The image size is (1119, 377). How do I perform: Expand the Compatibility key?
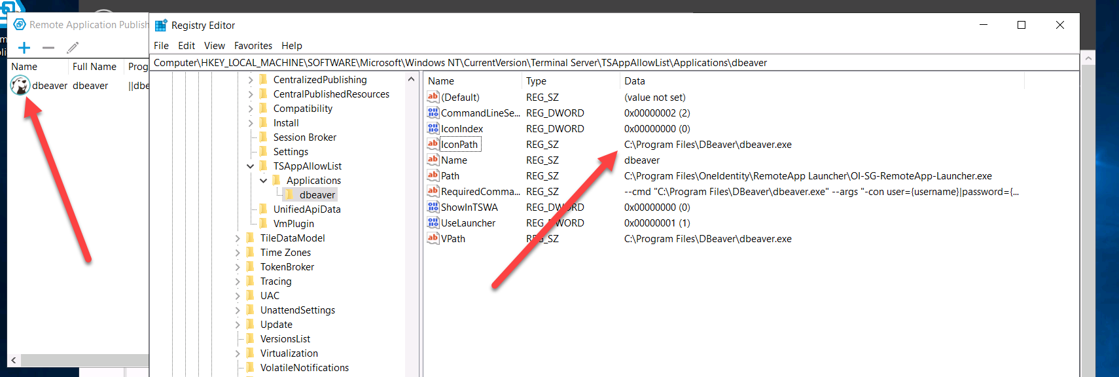pyautogui.click(x=250, y=109)
